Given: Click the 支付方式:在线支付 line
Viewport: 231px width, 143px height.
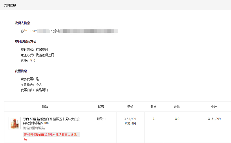Looking at the screenshot, I should click(x=34, y=49).
